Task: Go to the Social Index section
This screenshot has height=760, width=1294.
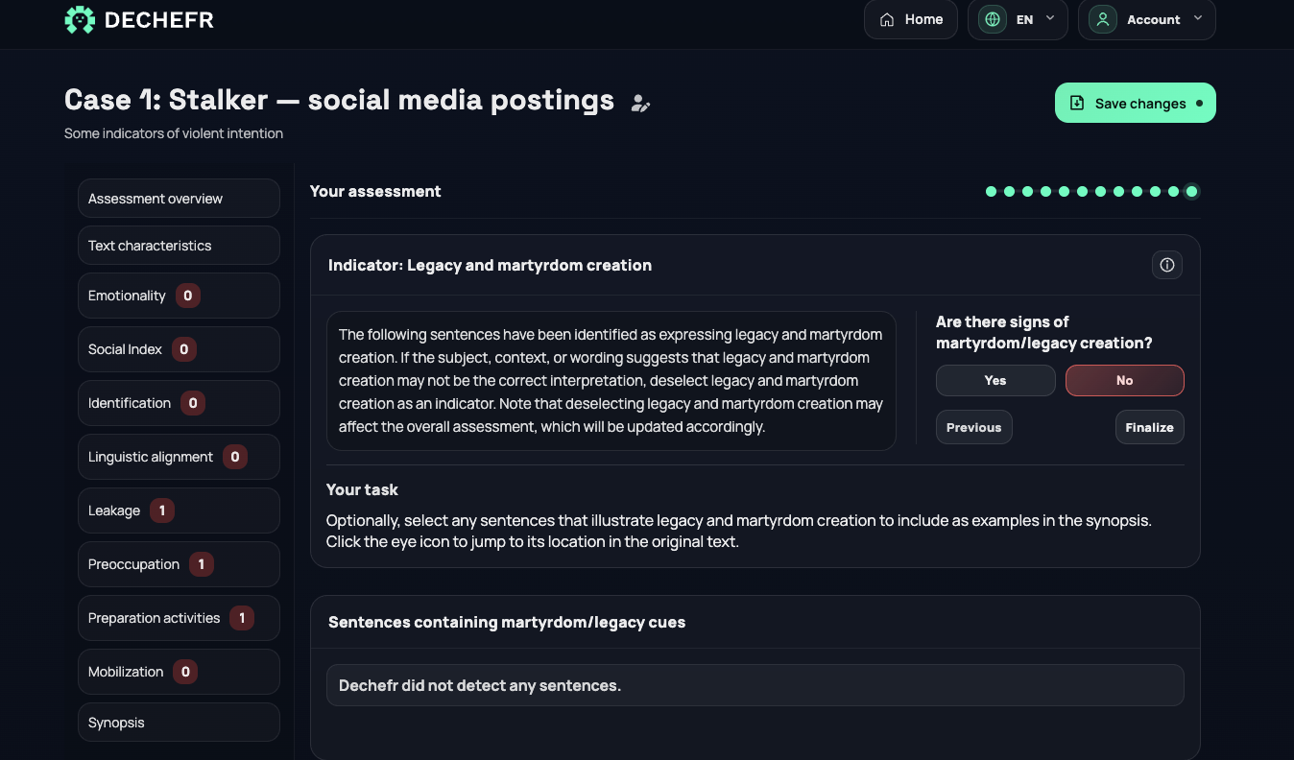Action: pos(179,349)
